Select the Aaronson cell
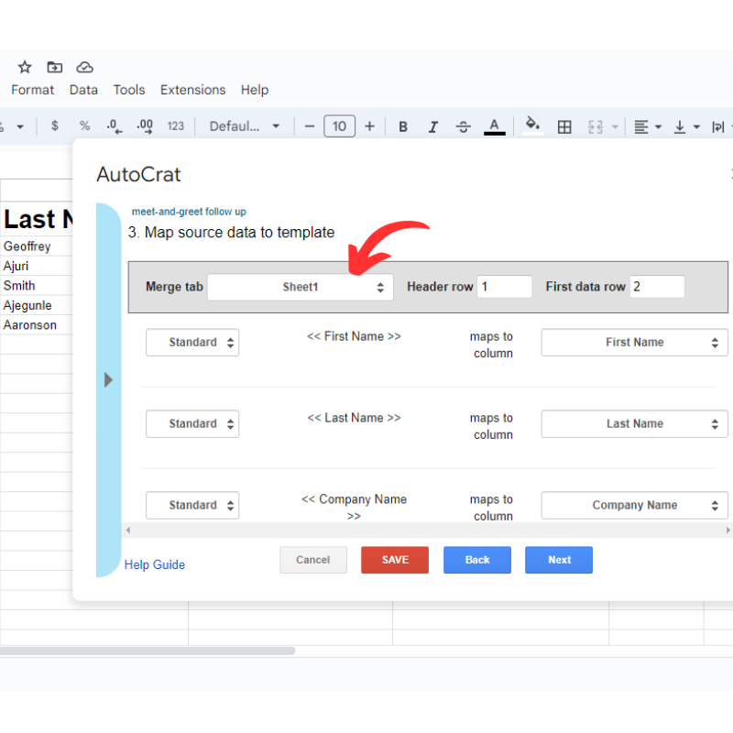733x733 pixels. [x=37, y=325]
